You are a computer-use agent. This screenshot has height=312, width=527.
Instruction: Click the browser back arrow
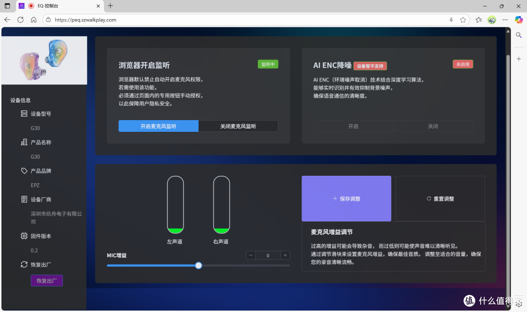pos(7,20)
